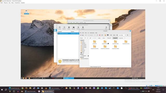Click the media path breadcrumb
The width and height of the screenshot is (166, 93).
99,38
